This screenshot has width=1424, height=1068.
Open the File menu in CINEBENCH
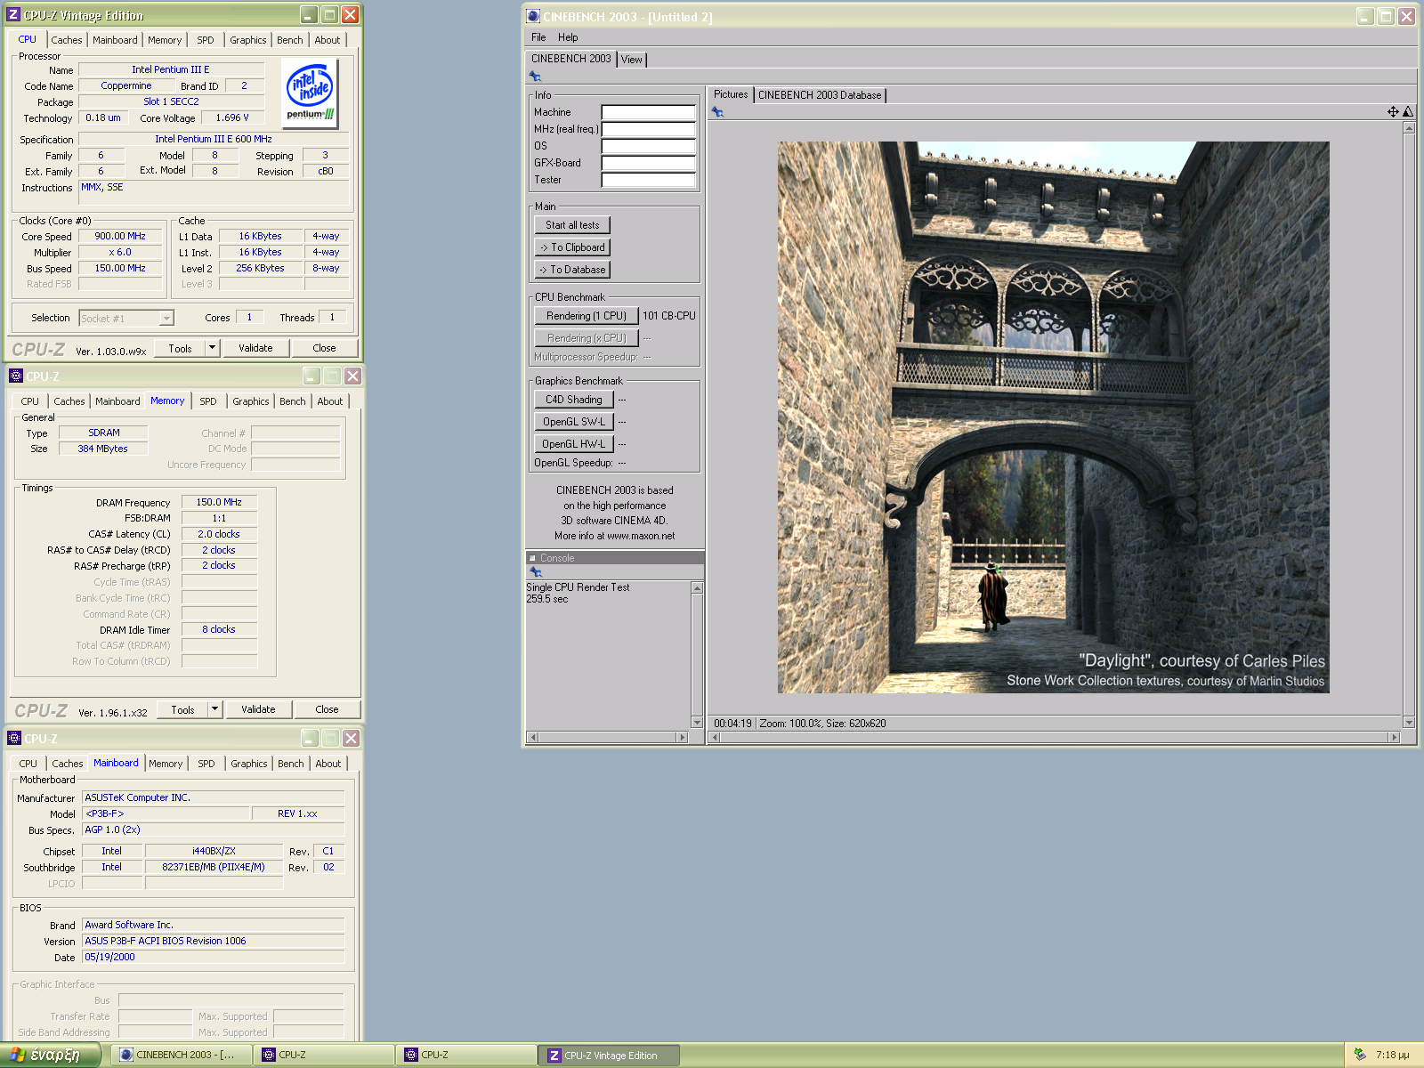pyautogui.click(x=538, y=37)
